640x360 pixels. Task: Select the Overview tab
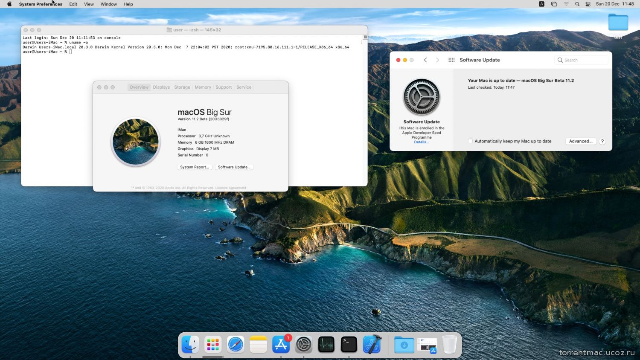pyautogui.click(x=139, y=87)
